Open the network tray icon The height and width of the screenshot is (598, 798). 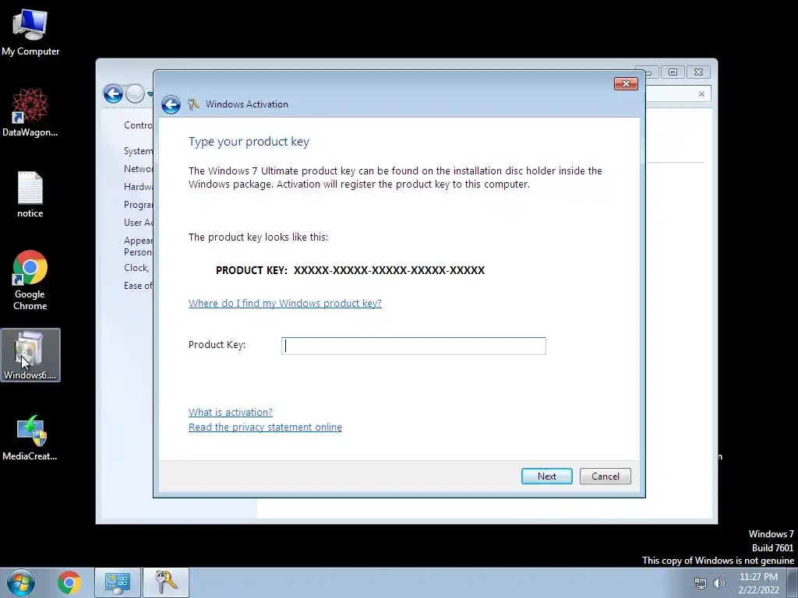click(701, 583)
